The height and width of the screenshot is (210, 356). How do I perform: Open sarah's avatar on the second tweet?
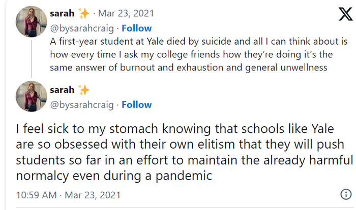pos(32,97)
